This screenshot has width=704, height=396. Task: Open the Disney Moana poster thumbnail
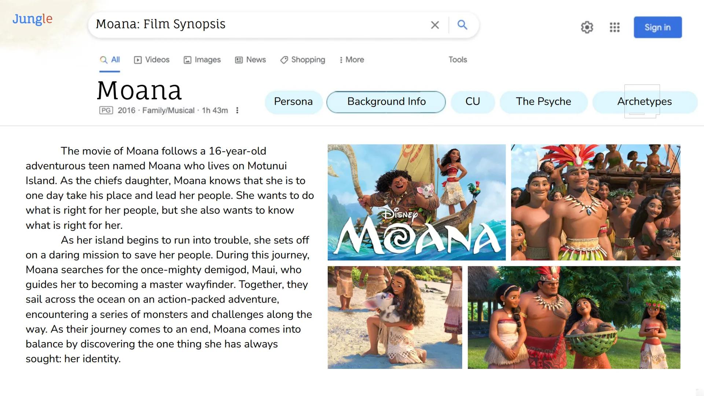(x=416, y=202)
